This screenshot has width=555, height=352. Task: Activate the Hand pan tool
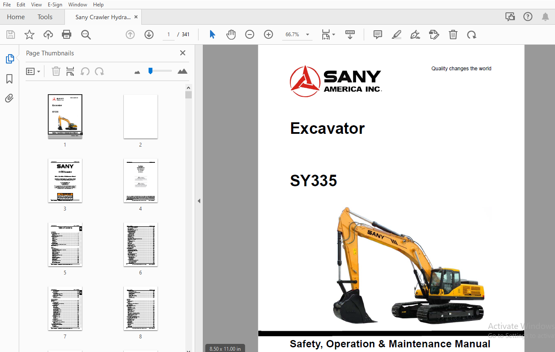click(x=231, y=35)
